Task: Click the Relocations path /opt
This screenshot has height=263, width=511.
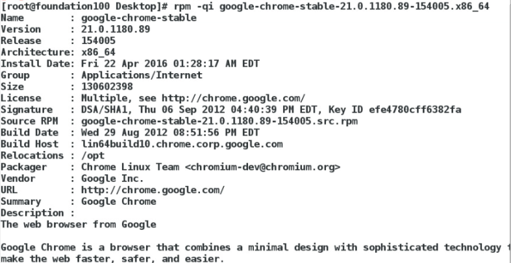Action: pos(93,155)
